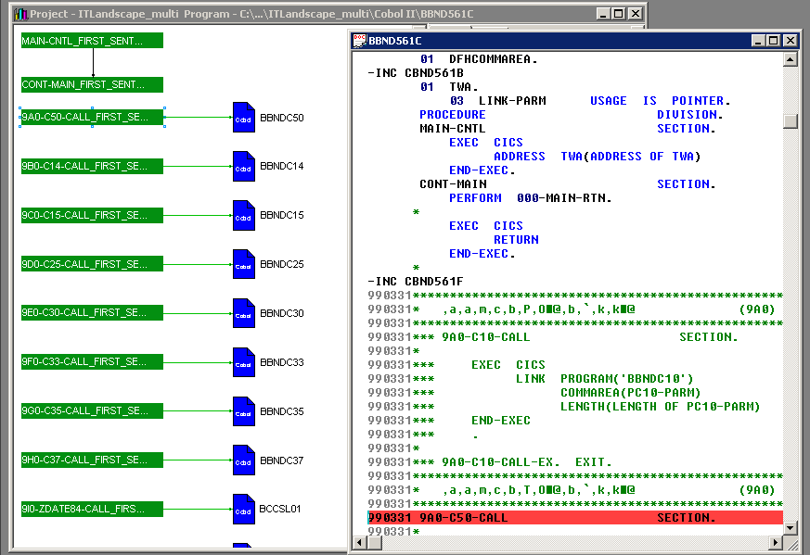The image size is (810, 555).
Task: Select the 9D0-C25-CALL_FIRST_SE node
Action: pos(92,264)
